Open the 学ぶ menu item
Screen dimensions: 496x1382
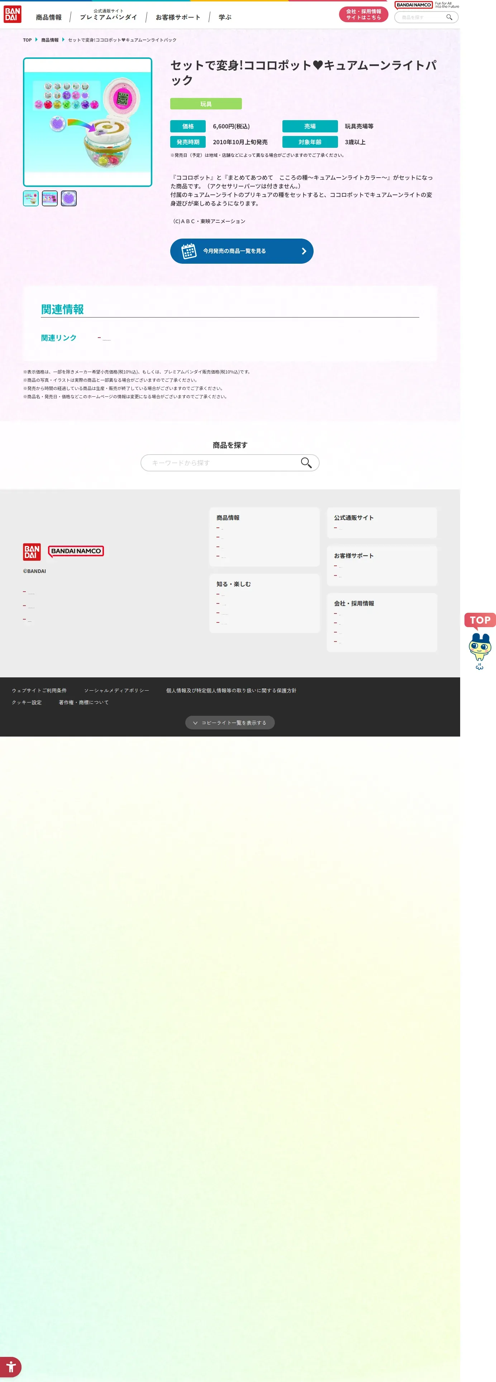pyautogui.click(x=225, y=17)
